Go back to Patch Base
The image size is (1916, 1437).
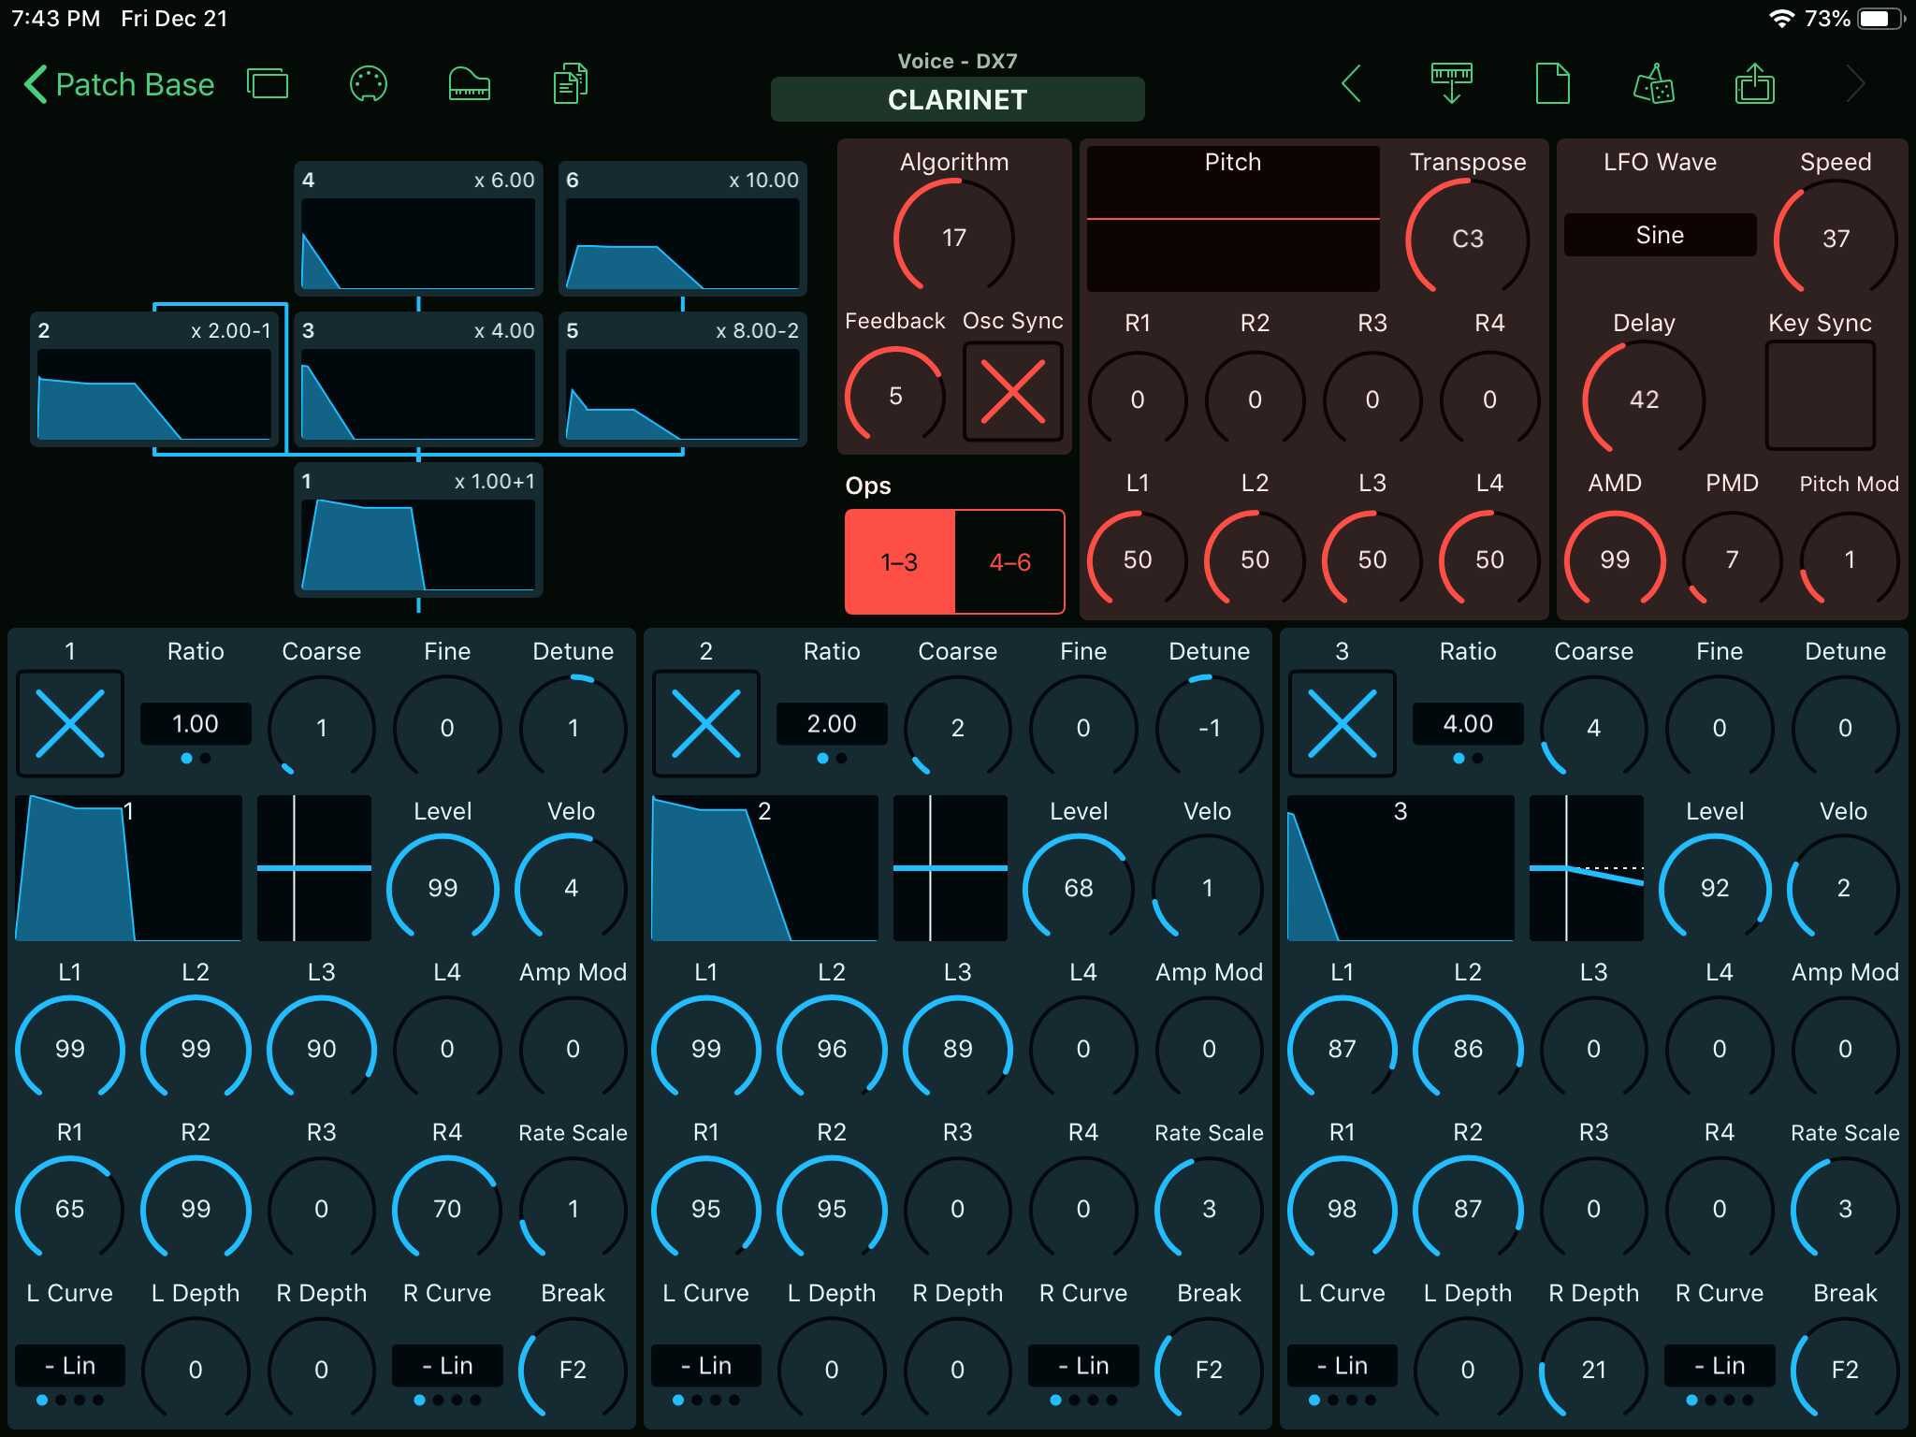(x=119, y=85)
